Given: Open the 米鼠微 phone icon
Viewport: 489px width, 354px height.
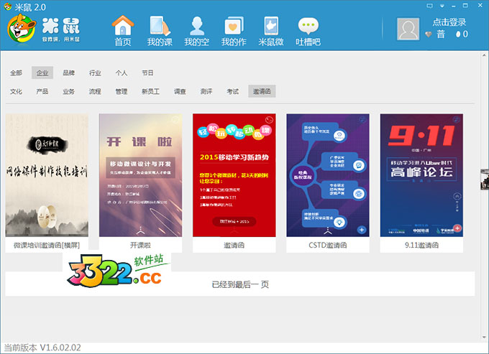Looking at the screenshot, I should click(271, 26).
